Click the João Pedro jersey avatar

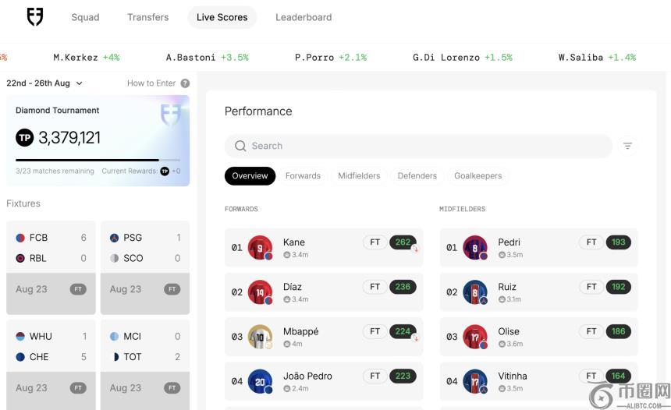(260, 381)
